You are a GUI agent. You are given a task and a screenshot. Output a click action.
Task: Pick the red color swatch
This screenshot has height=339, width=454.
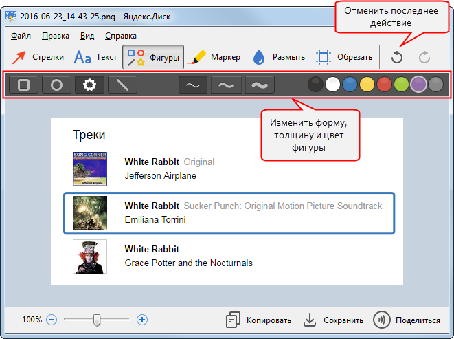385,85
